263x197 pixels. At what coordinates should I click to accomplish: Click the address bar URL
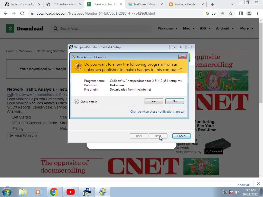click(96, 13)
